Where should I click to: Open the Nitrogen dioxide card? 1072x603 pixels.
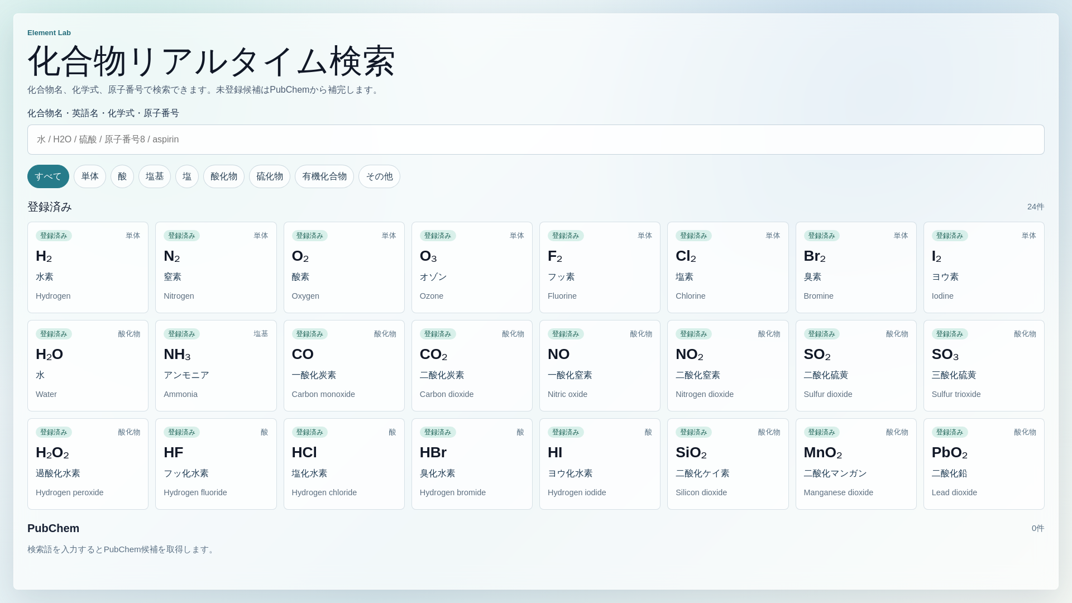[728, 366]
